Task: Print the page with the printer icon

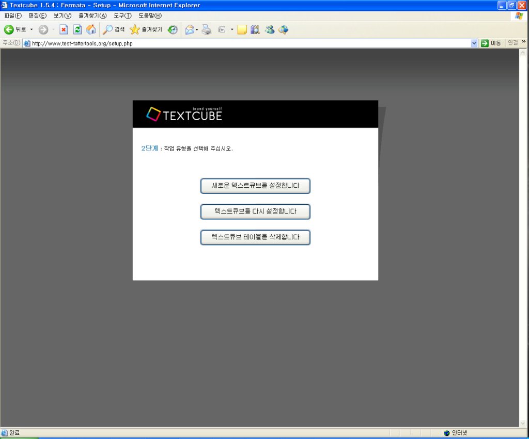Action: pyautogui.click(x=207, y=29)
